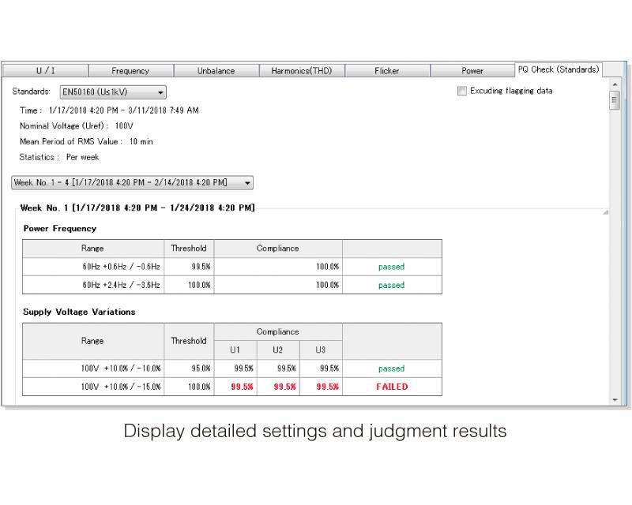Select the 100V +10.0% / -10.0% range row
Image resolution: width=632 pixels, height=505 pixels.
click(x=232, y=368)
